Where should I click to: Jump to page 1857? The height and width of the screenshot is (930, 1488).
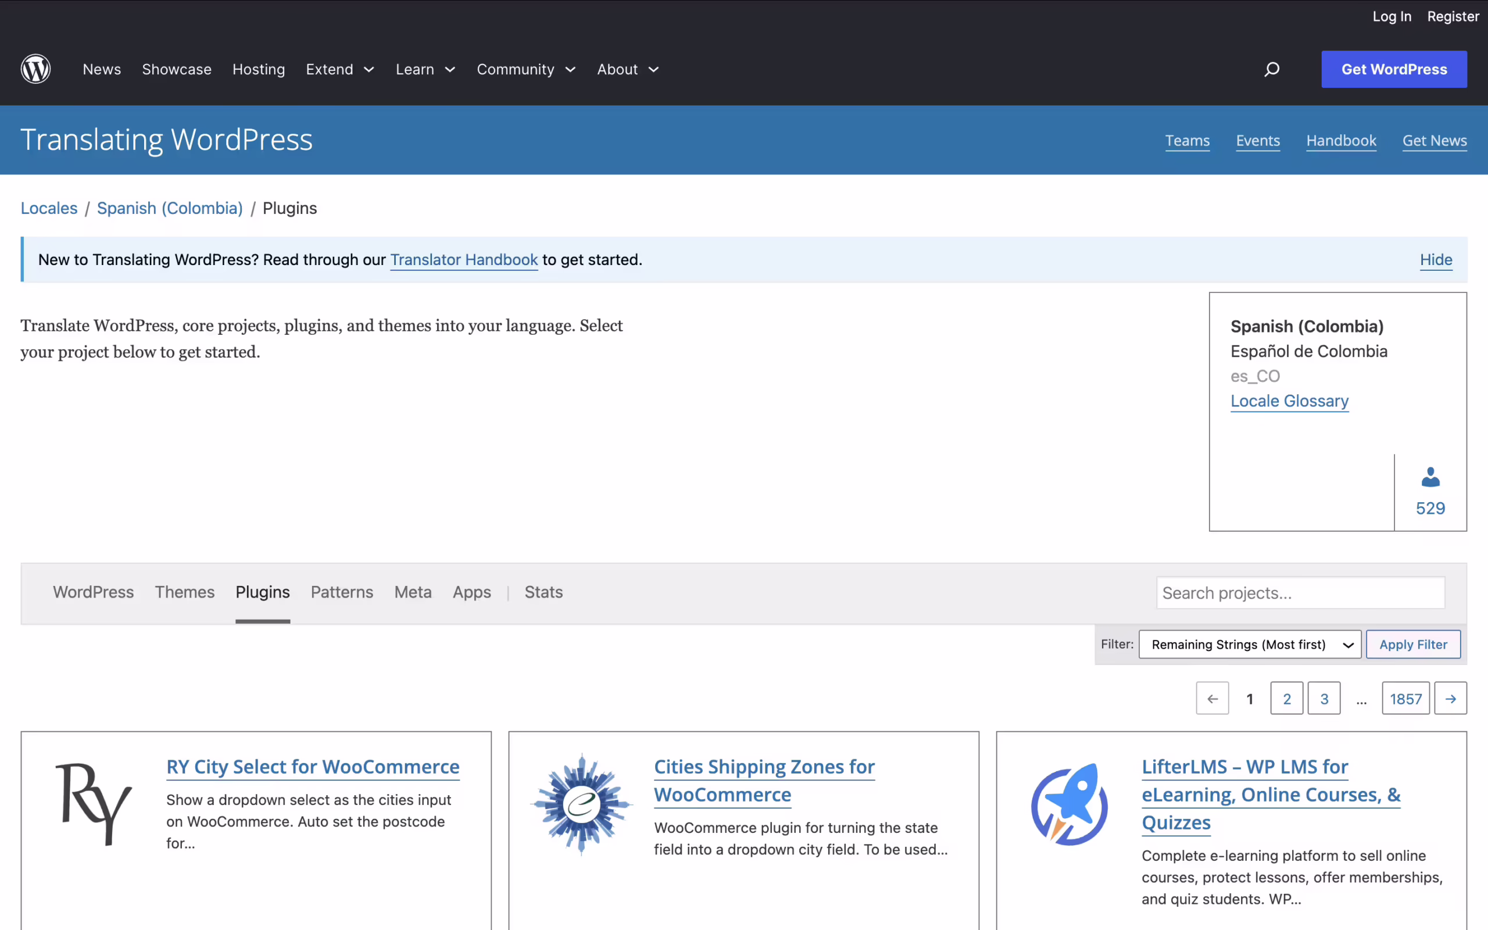click(x=1405, y=699)
